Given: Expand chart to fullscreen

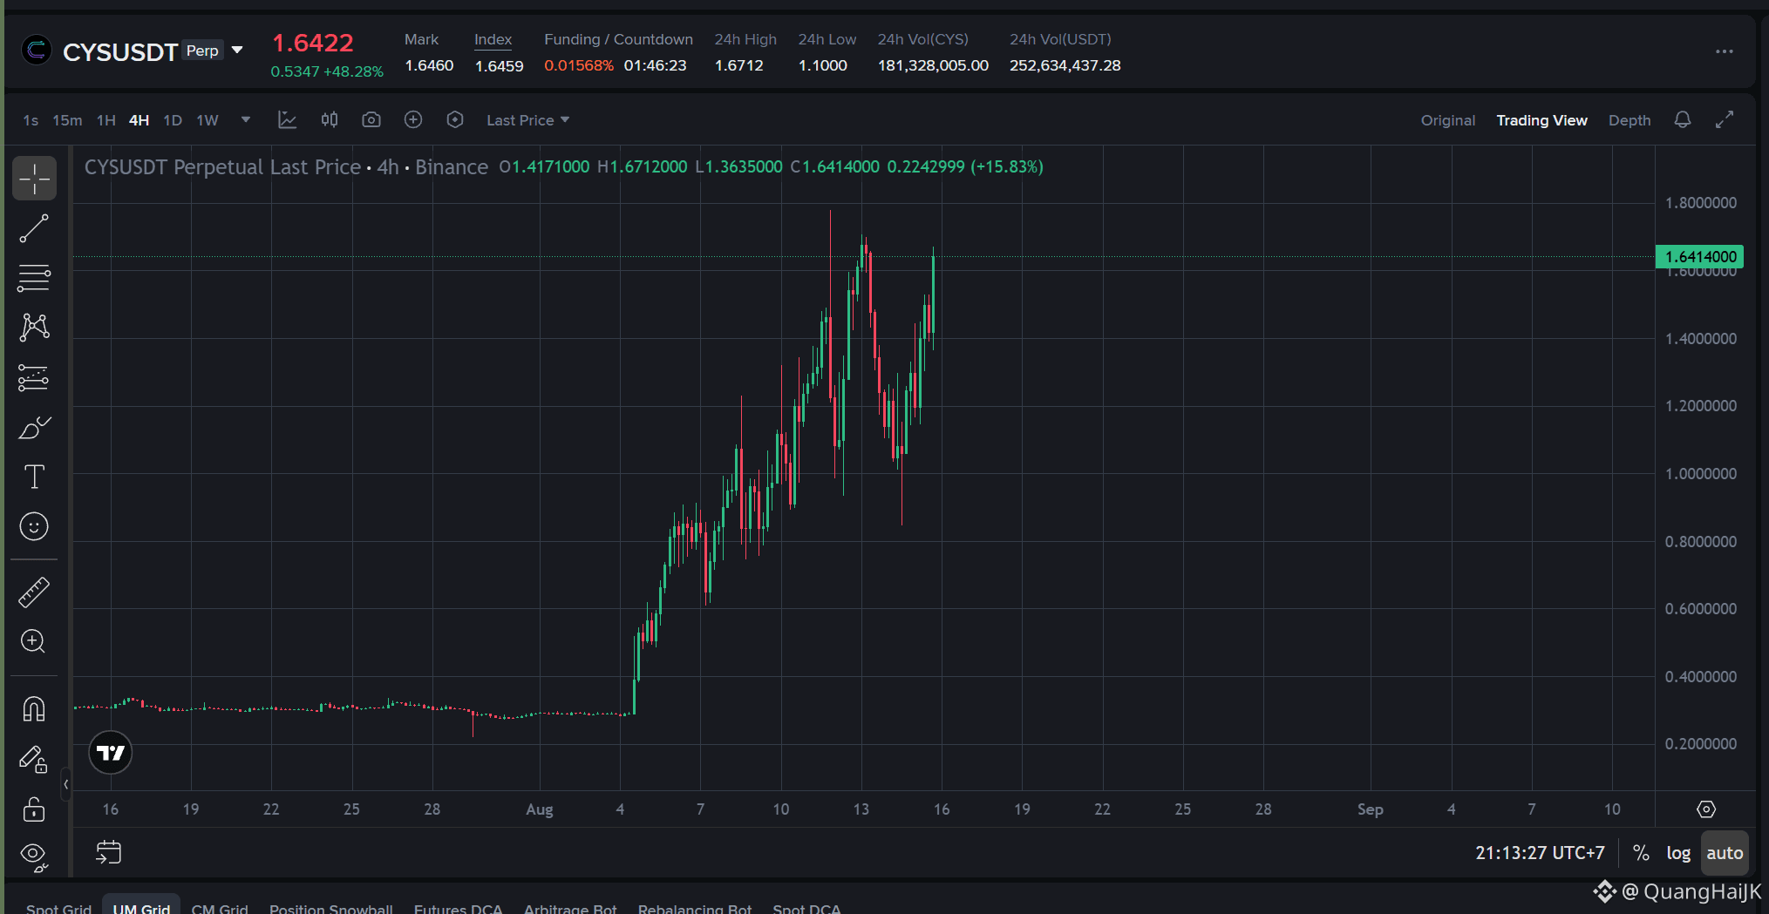Looking at the screenshot, I should coord(1725,120).
